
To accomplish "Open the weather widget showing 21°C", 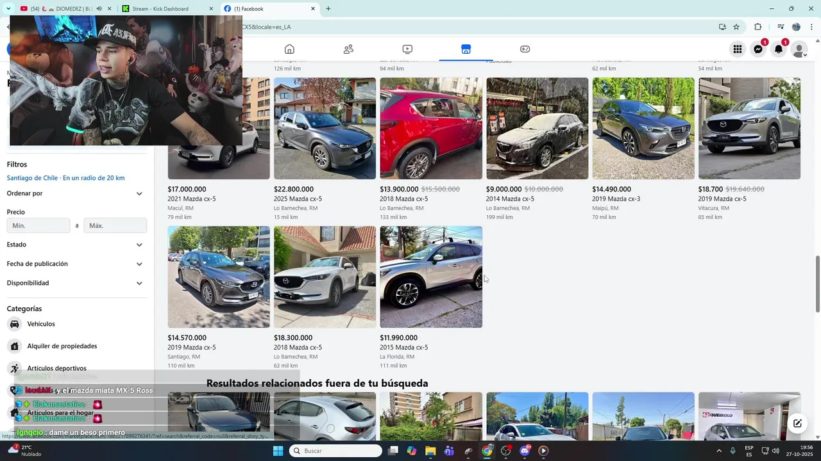I will [x=26, y=451].
